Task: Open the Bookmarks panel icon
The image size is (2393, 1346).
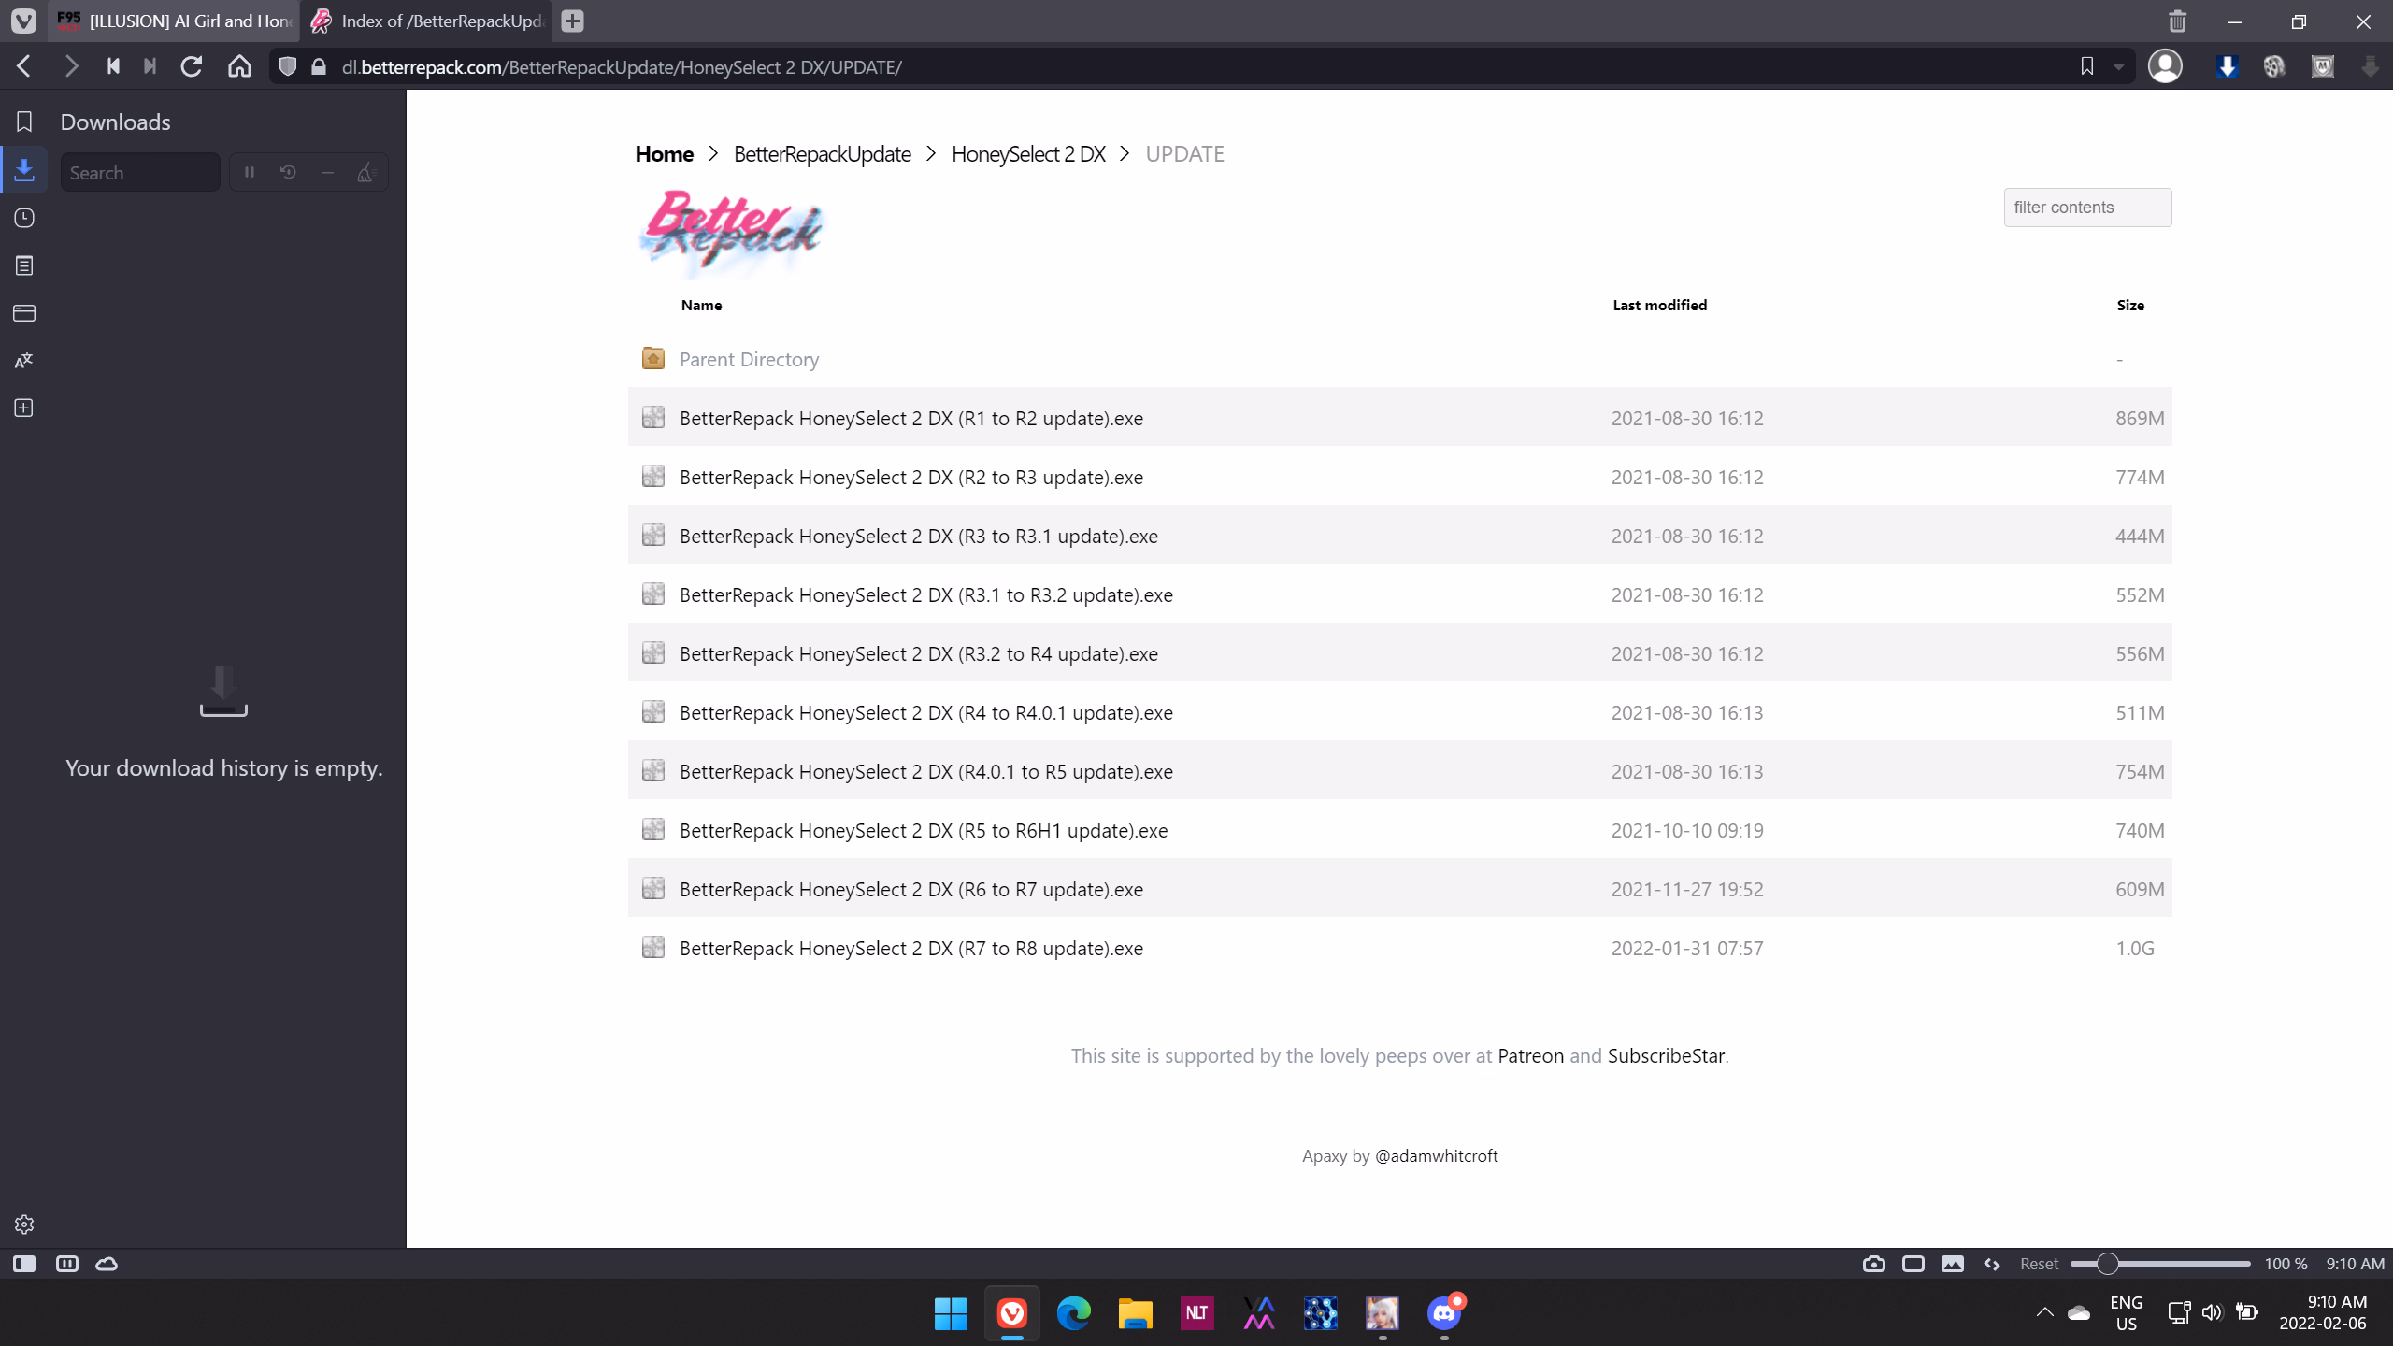Action: tap(24, 122)
